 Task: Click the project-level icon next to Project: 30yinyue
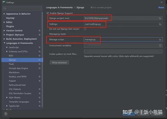pos(39,35)
